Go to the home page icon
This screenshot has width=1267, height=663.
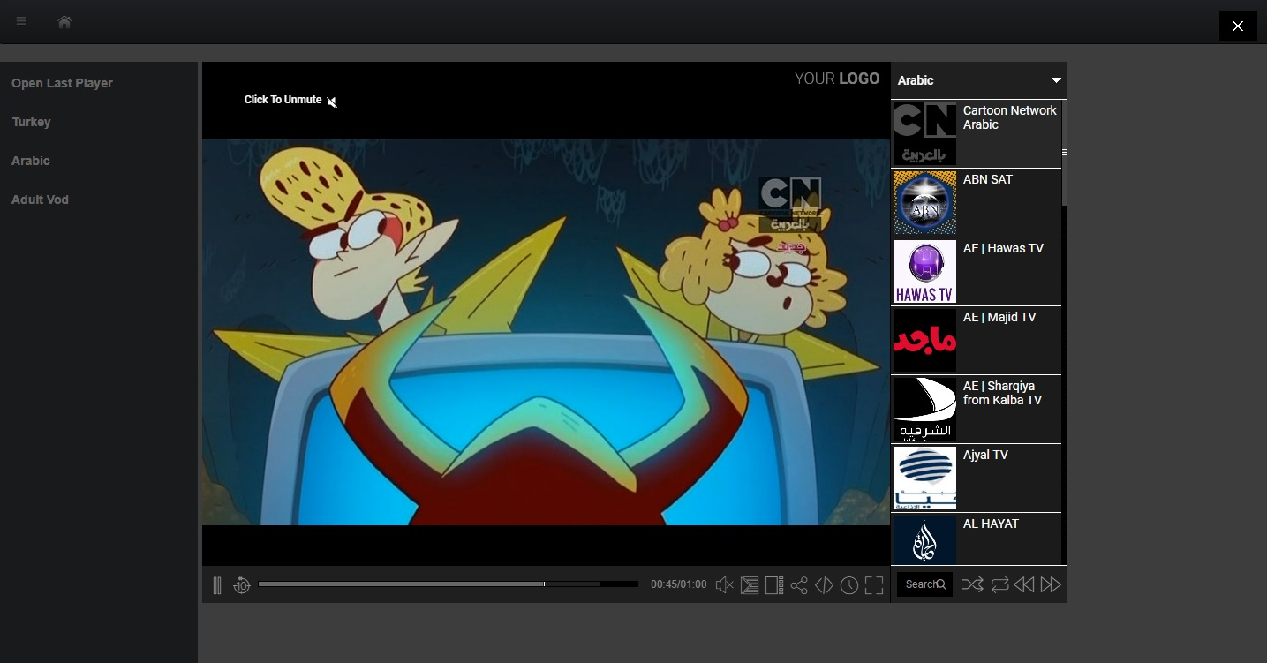point(64,22)
